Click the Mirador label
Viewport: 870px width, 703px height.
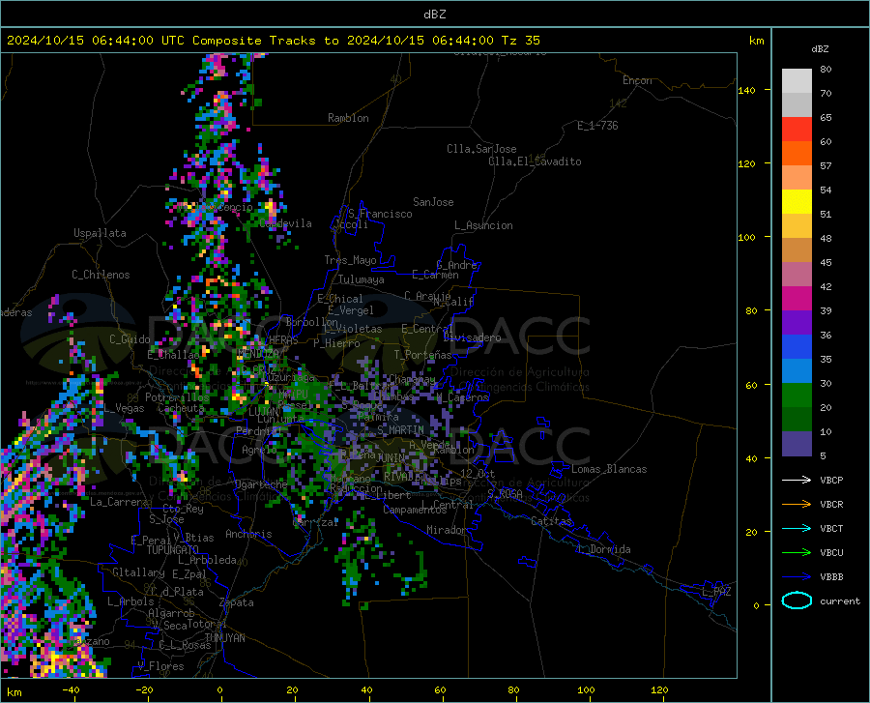click(x=447, y=530)
